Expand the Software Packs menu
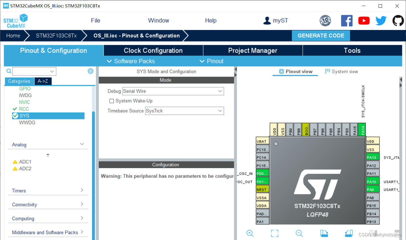Screen dimensions: 406x240 click(131, 61)
